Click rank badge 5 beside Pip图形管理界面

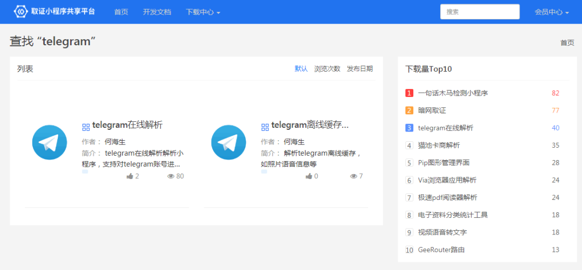pos(410,163)
